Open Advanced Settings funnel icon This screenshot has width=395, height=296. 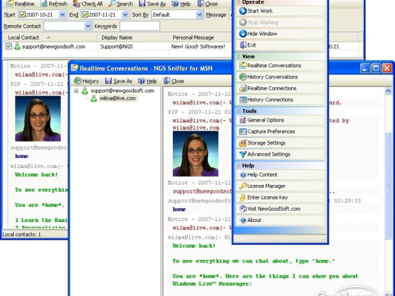(x=243, y=154)
